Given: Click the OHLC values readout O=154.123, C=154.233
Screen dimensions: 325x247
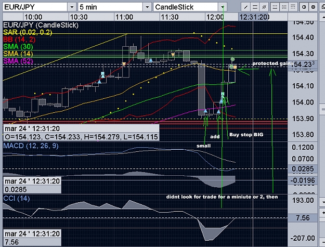Looking at the screenshot, I should tap(81, 137).
